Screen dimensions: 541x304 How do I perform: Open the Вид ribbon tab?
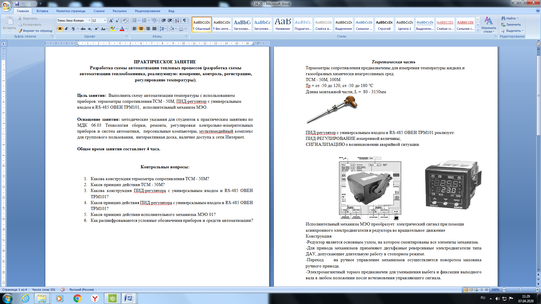171,11
